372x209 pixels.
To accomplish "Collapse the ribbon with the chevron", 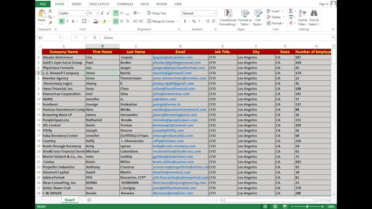I will 333,29.
